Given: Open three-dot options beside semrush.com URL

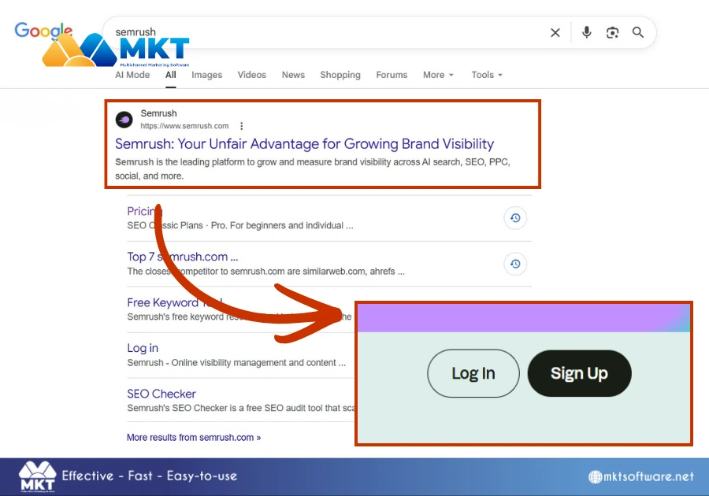Looking at the screenshot, I should [242, 126].
